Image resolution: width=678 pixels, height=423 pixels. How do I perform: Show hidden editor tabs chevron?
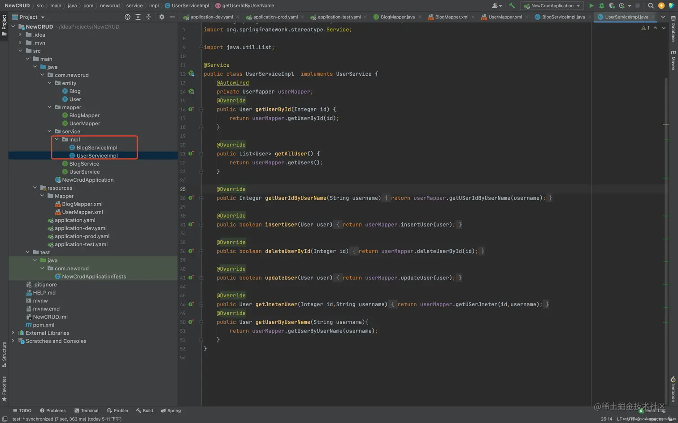pyautogui.click(x=663, y=17)
